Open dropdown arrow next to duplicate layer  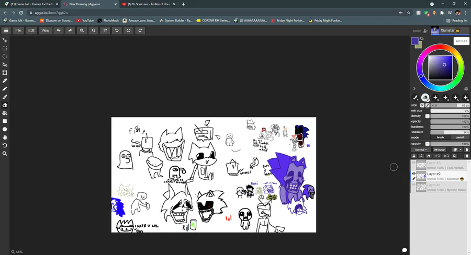[x=461, y=149]
